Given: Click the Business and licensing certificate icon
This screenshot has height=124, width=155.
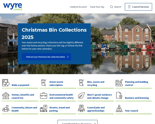Looking at the screenshot, I should [x=119, y=96].
